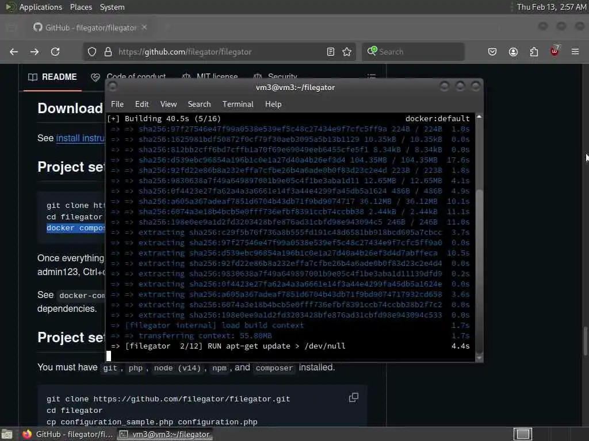Click the 'node (v14)' inline code word

pyautogui.click(x=179, y=368)
